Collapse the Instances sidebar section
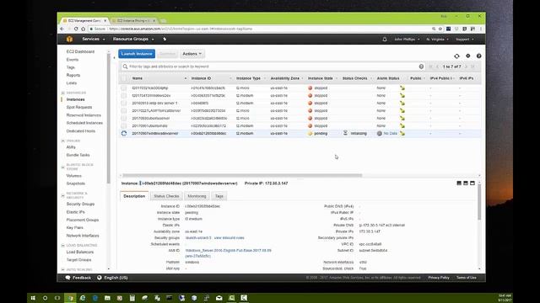Image resolution: width=540 pixels, height=303 pixels. point(62,93)
